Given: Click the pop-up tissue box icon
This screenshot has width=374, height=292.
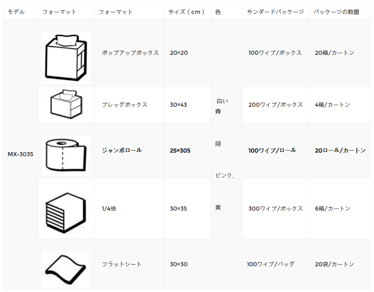Looking at the screenshot, I should (66, 57).
